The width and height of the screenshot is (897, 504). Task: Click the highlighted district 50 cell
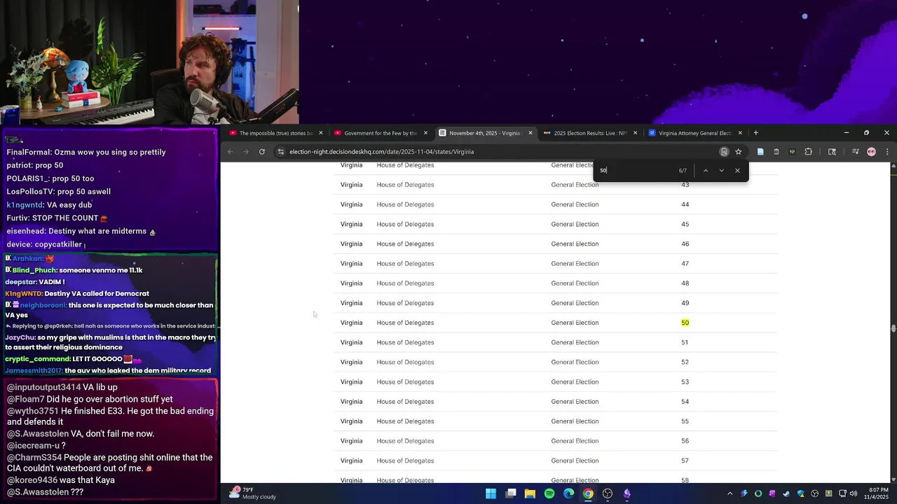685,323
